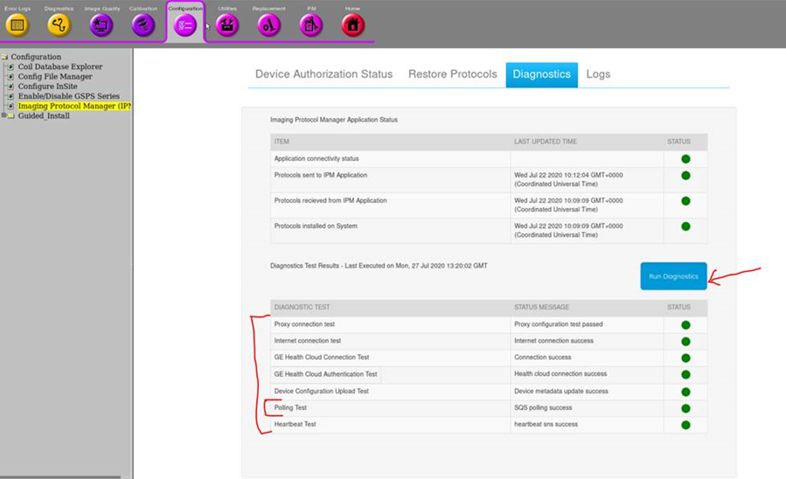
Task: Open the PM maintenance icon
Action: [x=310, y=24]
